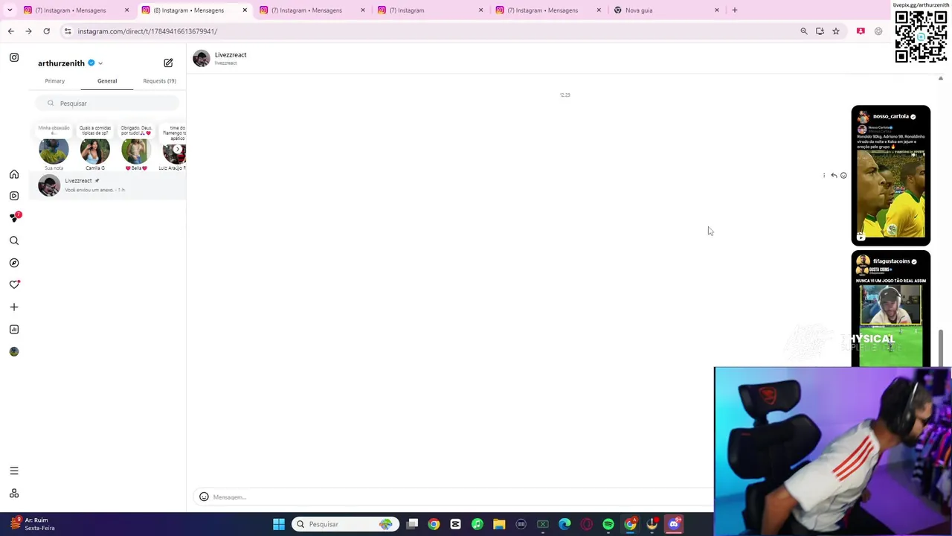
Task: Show more notes with the right arrow
Action: coord(177,150)
